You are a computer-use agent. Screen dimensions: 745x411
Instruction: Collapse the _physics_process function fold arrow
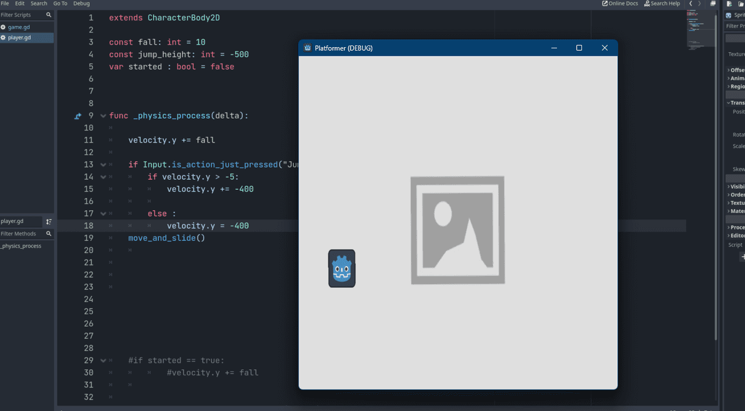click(103, 116)
